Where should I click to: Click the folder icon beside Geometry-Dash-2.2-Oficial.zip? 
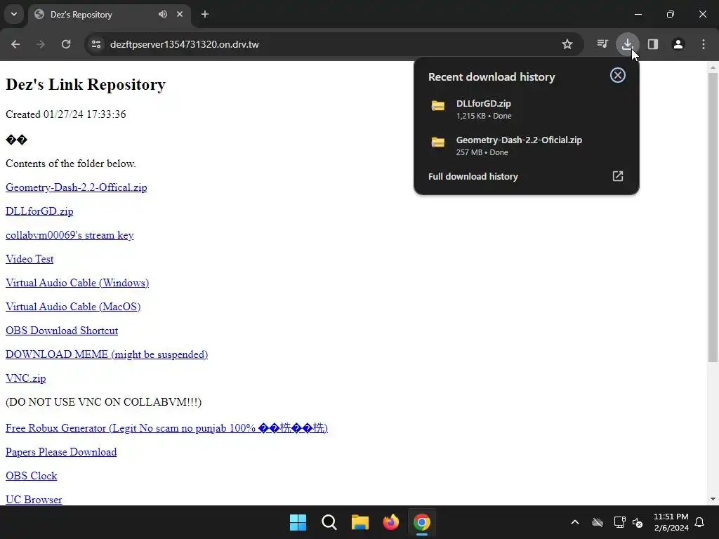point(438,142)
